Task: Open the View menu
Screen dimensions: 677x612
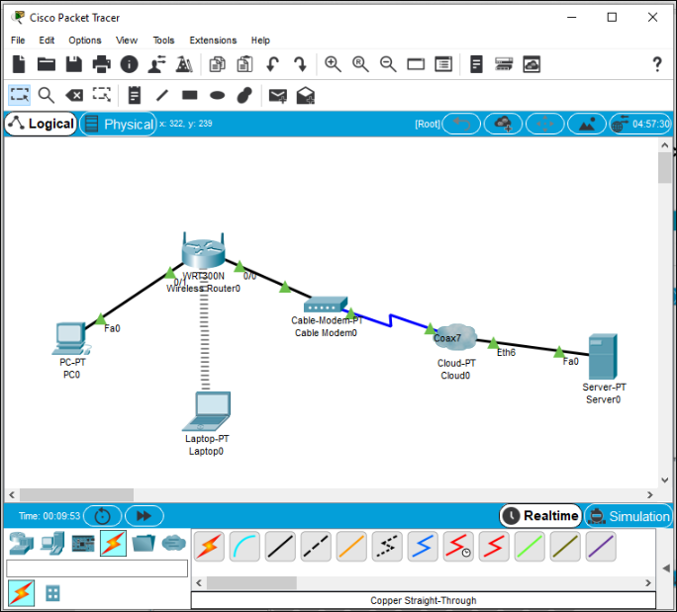Action: (127, 41)
